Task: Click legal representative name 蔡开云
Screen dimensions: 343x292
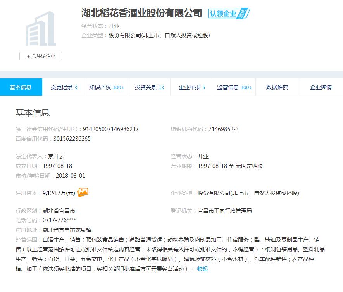Action: coord(56,156)
